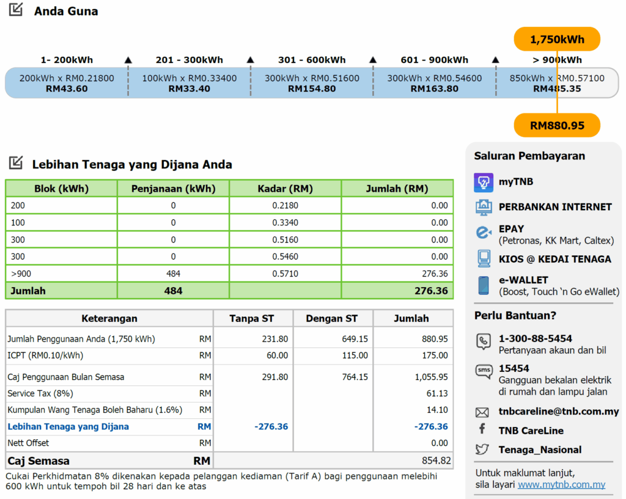Click the myTNB app icon
Screen dimensions: 626x499
483,183
